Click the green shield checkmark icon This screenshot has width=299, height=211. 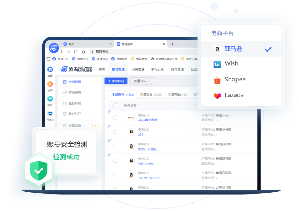(39, 170)
